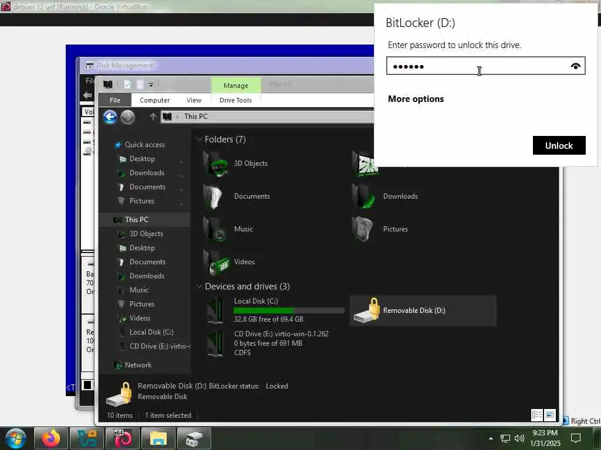601x450 pixels.
Task: Switch to the View ribbon tab
Action: [194, 100]
